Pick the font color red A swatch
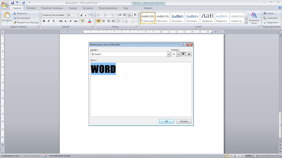 point(89,21)
